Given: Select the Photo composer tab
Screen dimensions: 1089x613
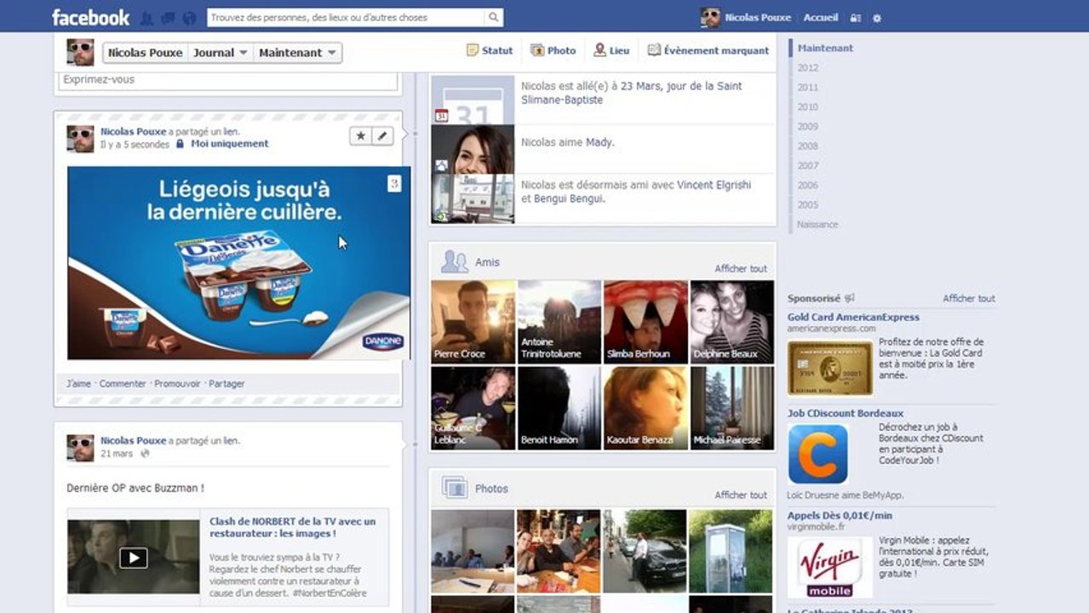Looking at the screenshot, I should [553, 50].
